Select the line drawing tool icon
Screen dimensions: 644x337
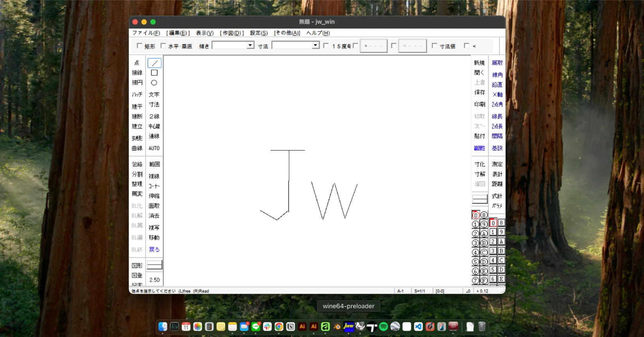(x=154, y=63)
